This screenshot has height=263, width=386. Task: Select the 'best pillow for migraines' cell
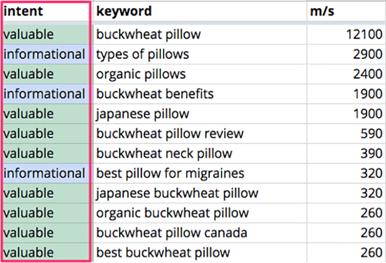click(200, 173)
